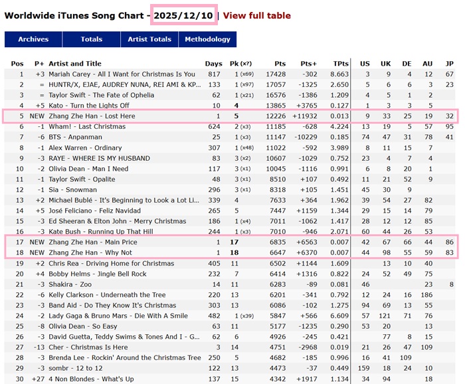Click the TPts column header
The image size is (465, 384).
340,63
